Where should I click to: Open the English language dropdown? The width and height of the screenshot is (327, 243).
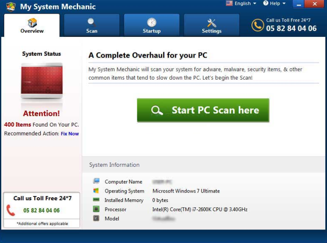(x=241, y=4)
